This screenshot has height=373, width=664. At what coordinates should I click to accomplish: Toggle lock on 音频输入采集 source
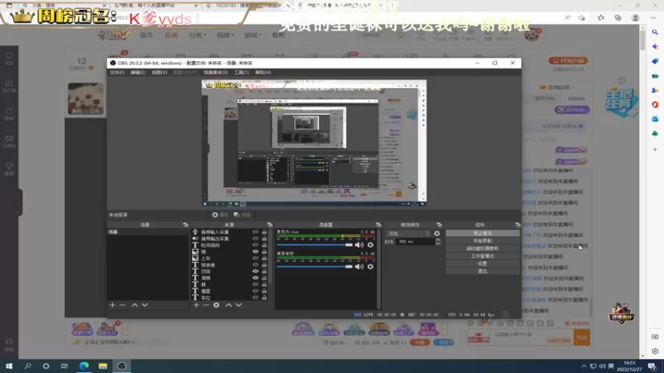264,232
